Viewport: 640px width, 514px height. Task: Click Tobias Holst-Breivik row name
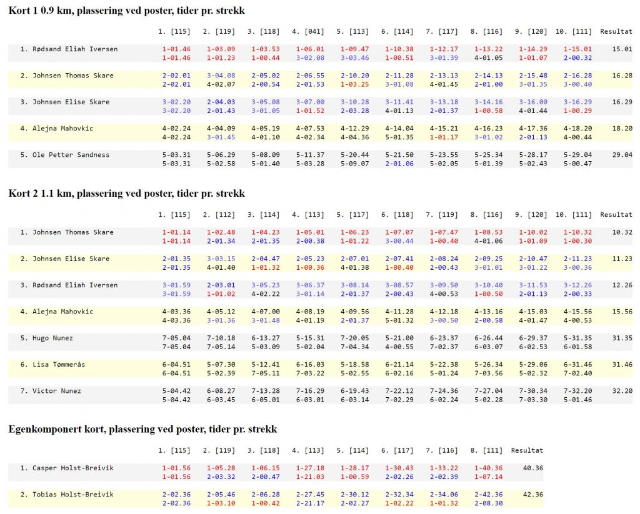(x=72, y=495)
